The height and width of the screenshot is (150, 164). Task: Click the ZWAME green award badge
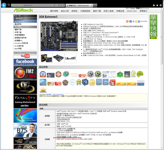[x=140, y=74]
